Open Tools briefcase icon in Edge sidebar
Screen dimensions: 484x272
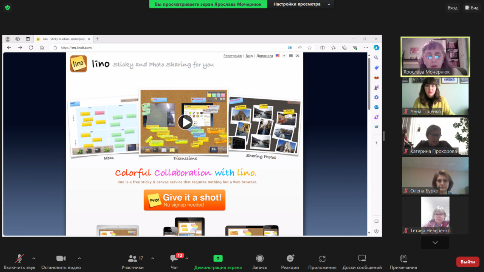376,77
